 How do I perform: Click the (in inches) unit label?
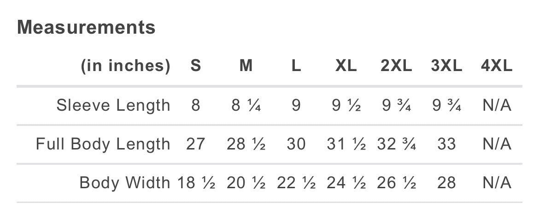125,66
